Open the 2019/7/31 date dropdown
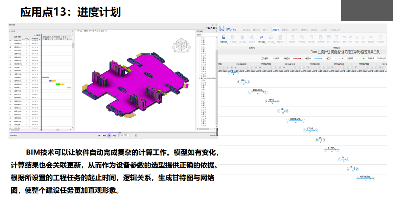The height and width of the screenshot is (217, 393). click(x=124, y=135)
